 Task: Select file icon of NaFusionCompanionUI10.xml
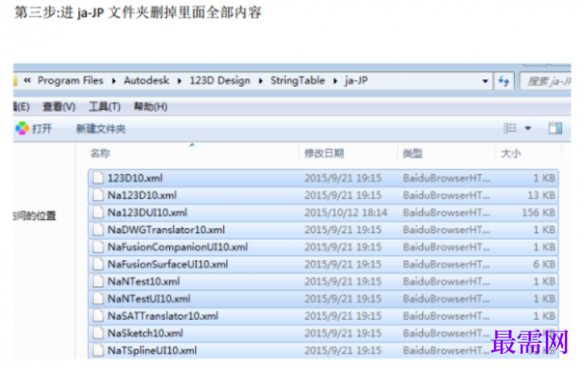tap(98, 246)
